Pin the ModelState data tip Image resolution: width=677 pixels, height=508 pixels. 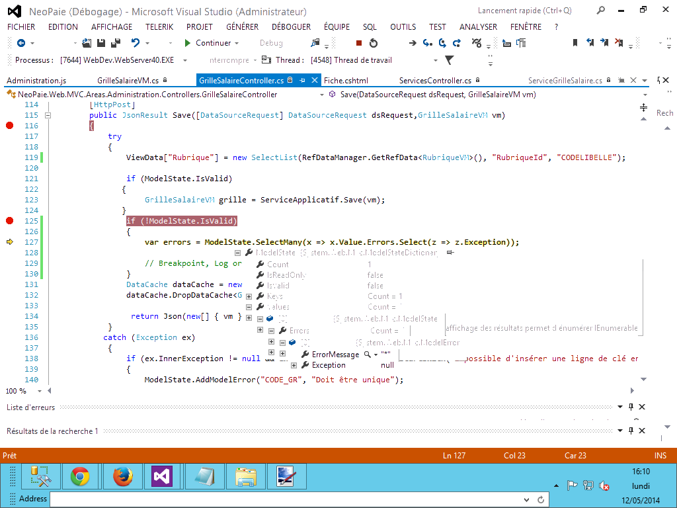(x=450, y=253)
